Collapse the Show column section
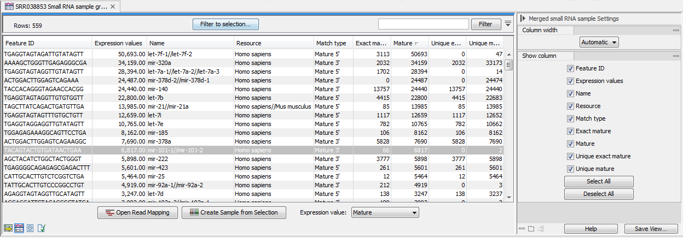The width and height of the screenshot is (683, 238). pos(677,56)
